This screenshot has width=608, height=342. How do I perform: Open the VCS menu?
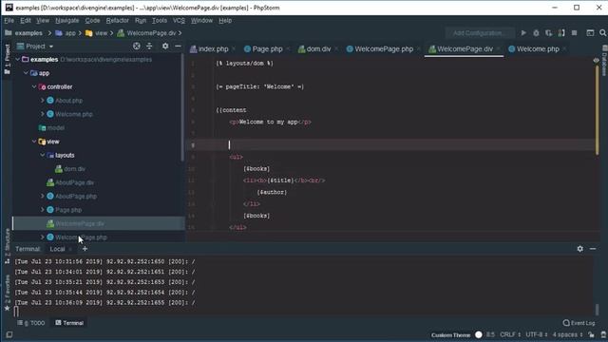[179, 21]
